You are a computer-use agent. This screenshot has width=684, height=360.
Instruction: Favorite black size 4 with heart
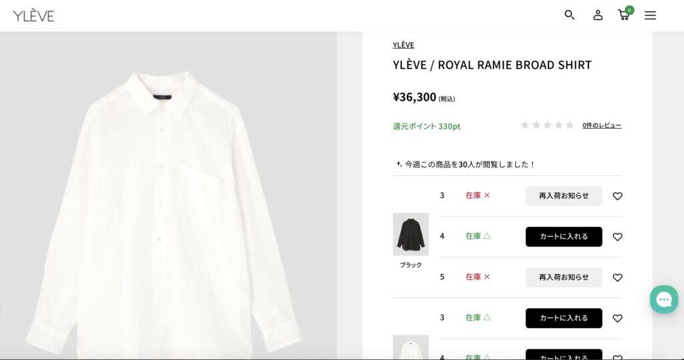pos(617,237)
